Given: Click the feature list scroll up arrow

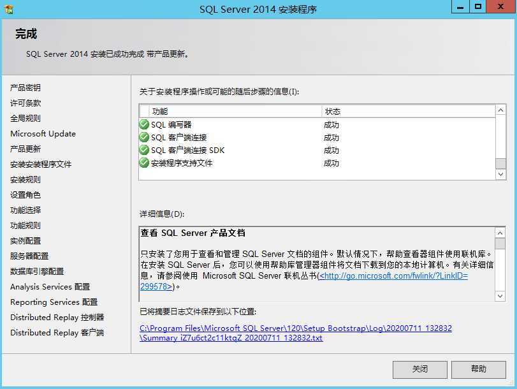Looking at the screenshot, I should 500,110.
